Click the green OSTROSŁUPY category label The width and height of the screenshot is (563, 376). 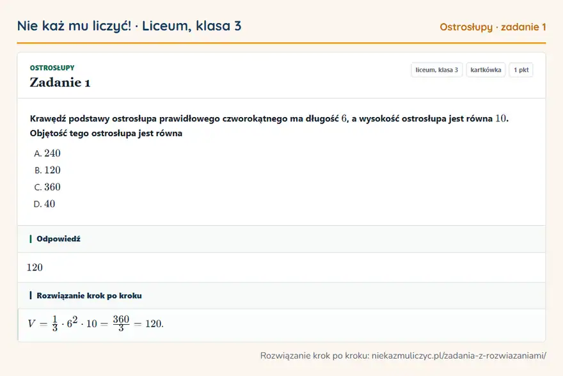pos(52,68)
